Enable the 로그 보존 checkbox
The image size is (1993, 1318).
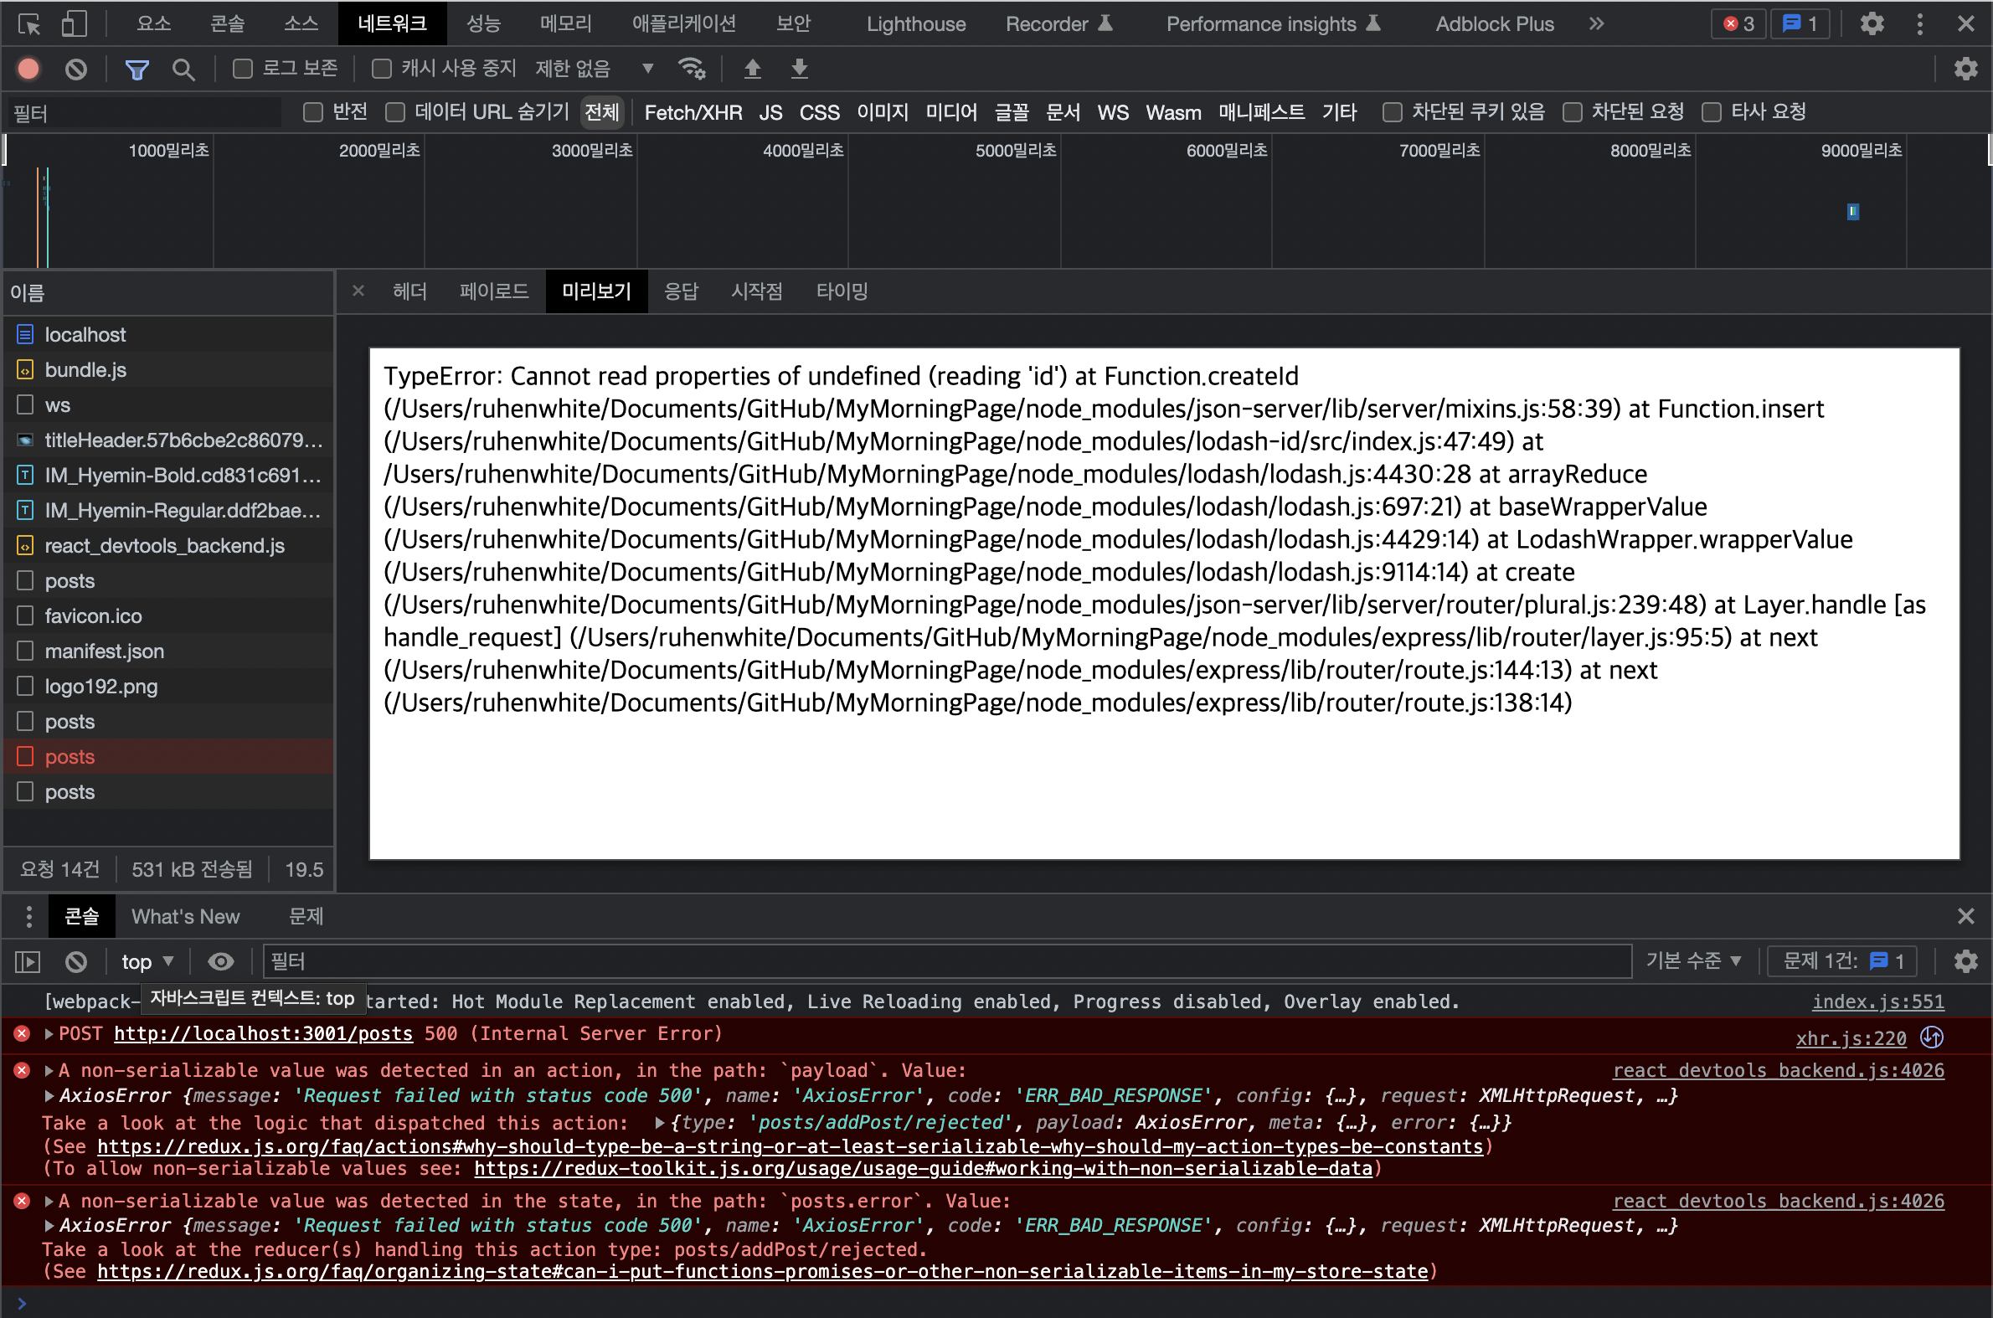(x=243, y=69)
